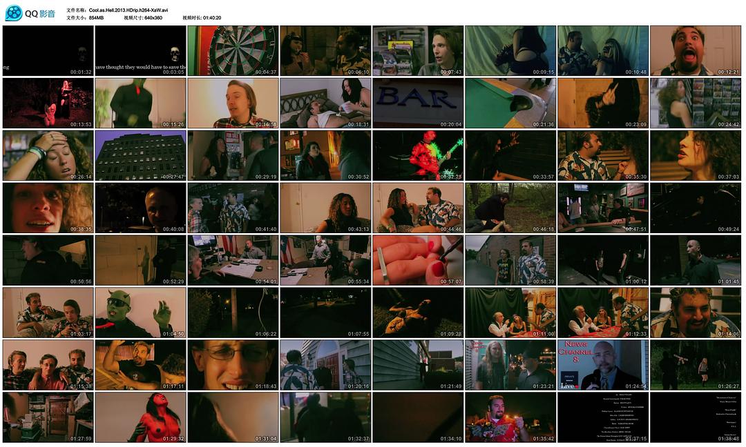Open the green devil thumbnail at 01:04:50
Viewport: 746px width, 447px height.
coord(140,312)
